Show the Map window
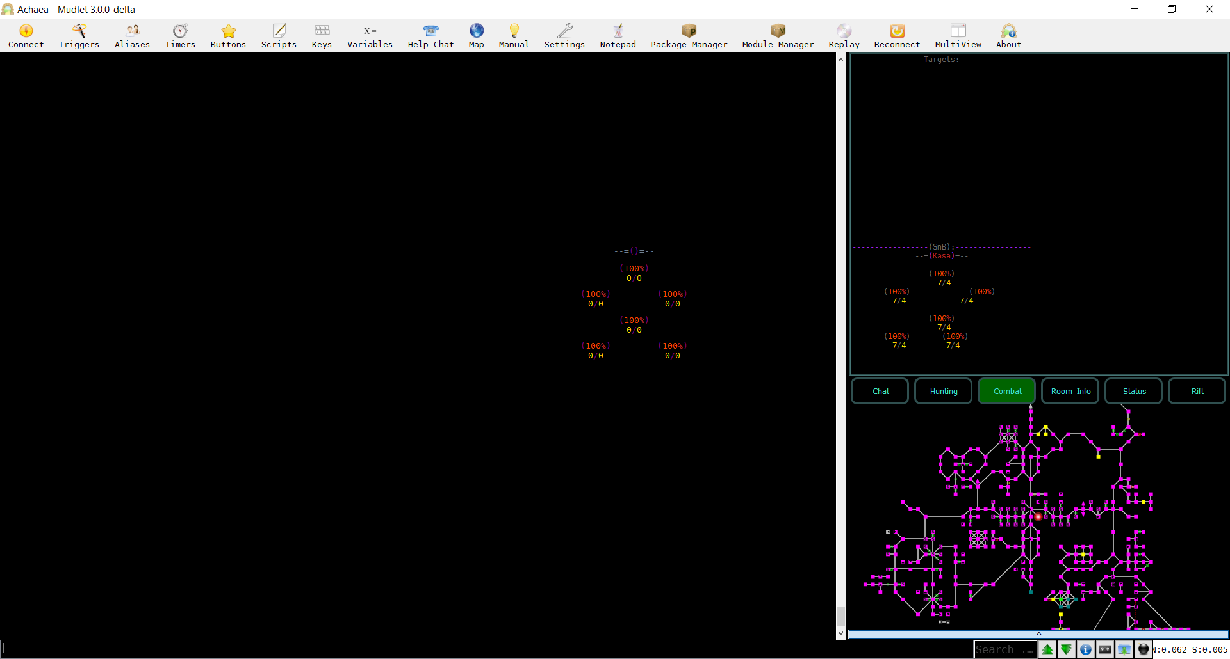 pos(476,36)
